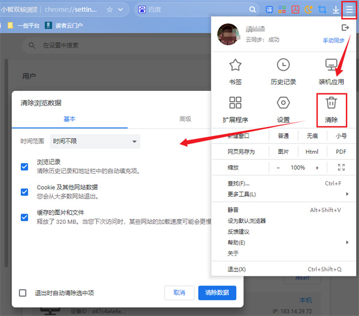Save webpage as 图片

283,151
